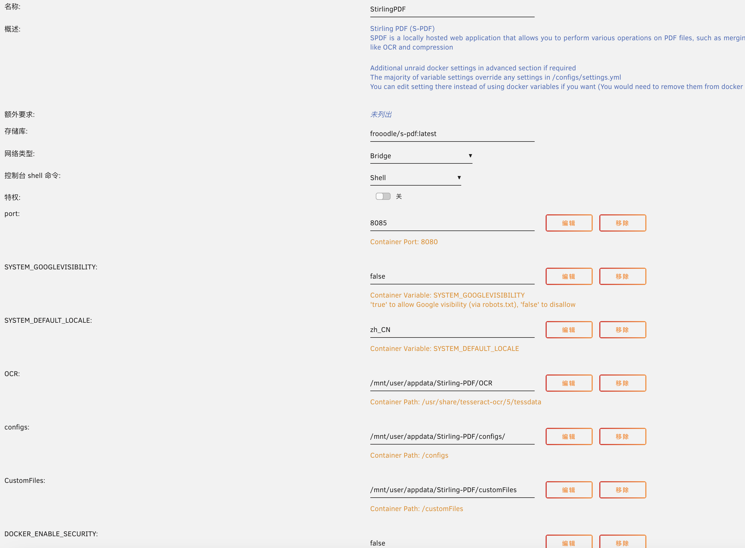Click the zh_CN locale value field
The image size is (745, 548).
(x=452, y=330)
